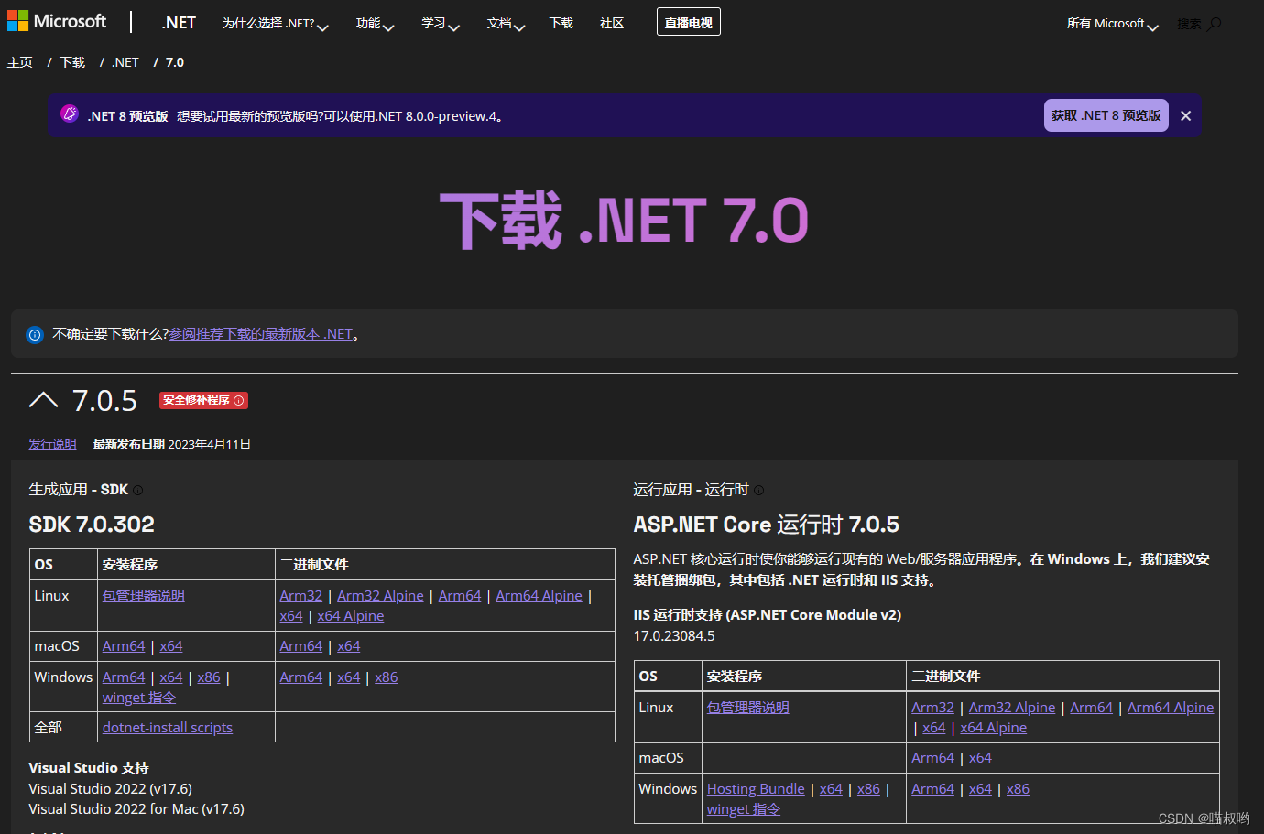
Task: Open SDK Linux 包管理器说明 link
Action: 144,595
